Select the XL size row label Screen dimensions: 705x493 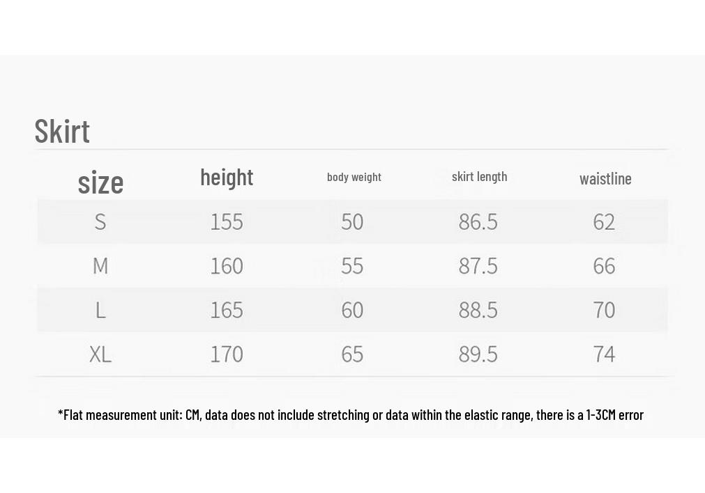coord(100,354)
